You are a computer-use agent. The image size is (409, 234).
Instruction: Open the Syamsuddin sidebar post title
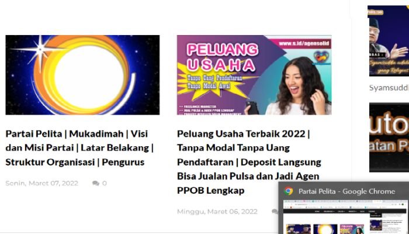389,88
